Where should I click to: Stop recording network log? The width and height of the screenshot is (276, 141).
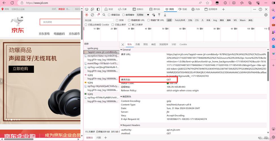click(x=87, y=15)
